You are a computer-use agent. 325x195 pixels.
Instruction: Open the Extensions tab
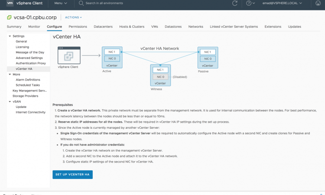coord(273,26)
